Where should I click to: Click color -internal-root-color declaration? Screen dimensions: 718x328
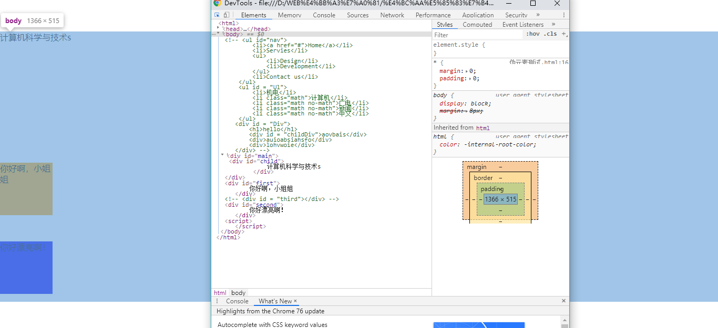488,144
